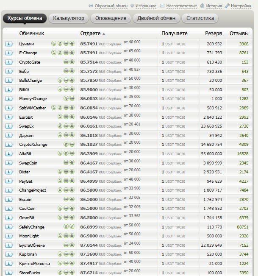Click two-arrows icon in CryptoXchange row
258x276 pixels.
(x=66, y=144)
